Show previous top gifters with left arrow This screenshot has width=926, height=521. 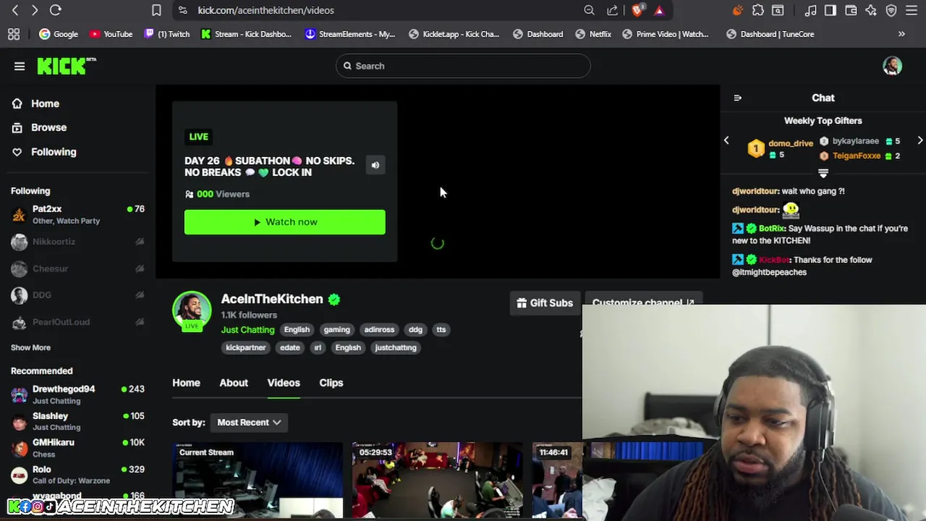[x=726, y=140]
